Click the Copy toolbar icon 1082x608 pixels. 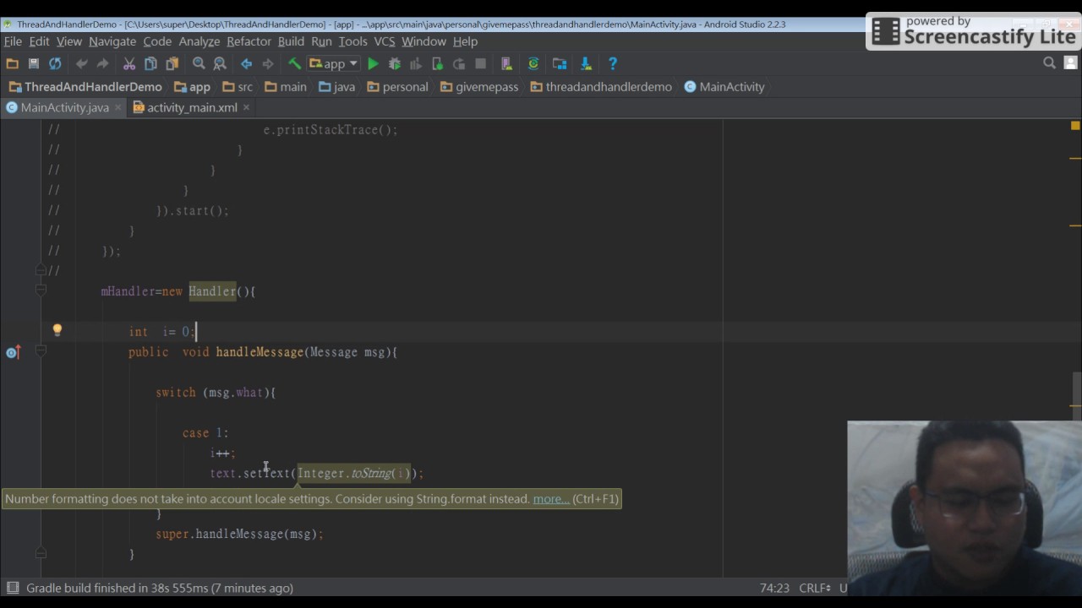pyautogui.click(x=150, y=63)
